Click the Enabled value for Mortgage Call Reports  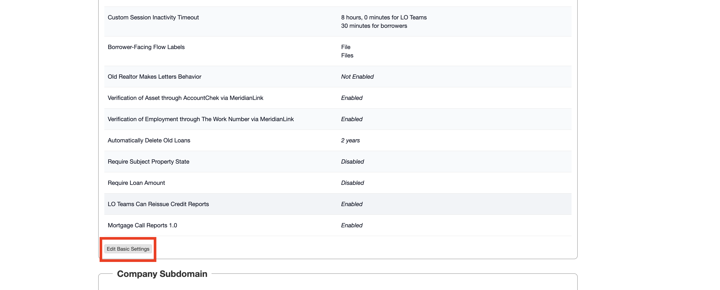click(x=352, y=225)
